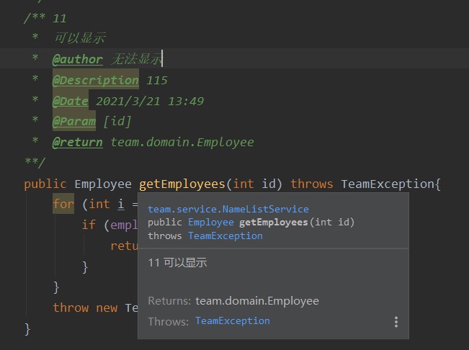
Task: Open the documentation popup's three-dot options menu
Action: click(396, 322)
